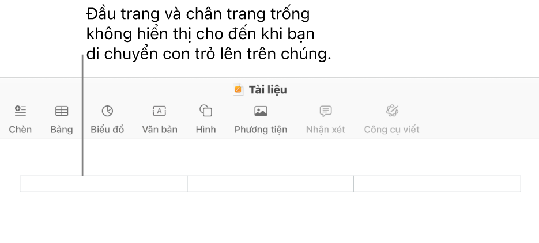Image resolution: width=539 pixels, height=243 pixels.
Task: Click the Phương tiện text label
Action: [x=261, y=129]
